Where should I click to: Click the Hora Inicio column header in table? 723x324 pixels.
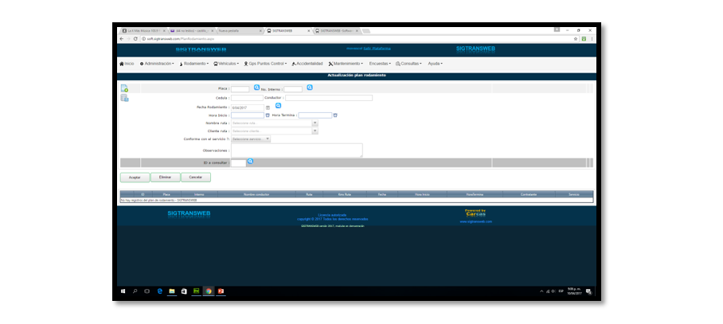422,194
